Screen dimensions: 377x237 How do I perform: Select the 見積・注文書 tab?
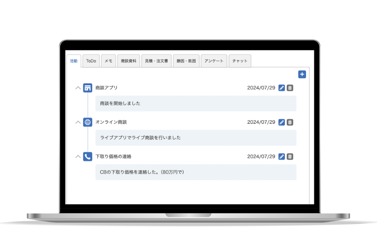tap(156, 61)
